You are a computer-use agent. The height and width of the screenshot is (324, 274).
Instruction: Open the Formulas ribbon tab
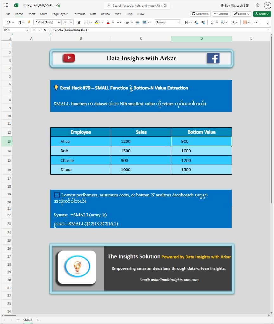point(79,14)
